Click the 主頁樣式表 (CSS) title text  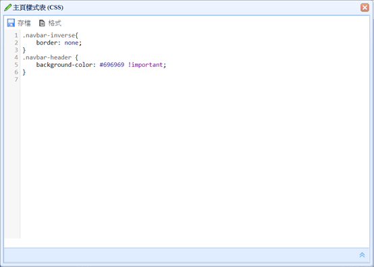[x=38, y=7]
